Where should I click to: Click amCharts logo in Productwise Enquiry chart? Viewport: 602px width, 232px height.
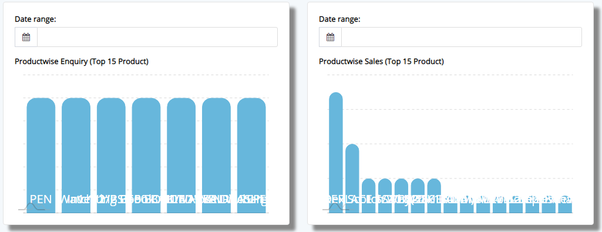[x=32, y=207]
